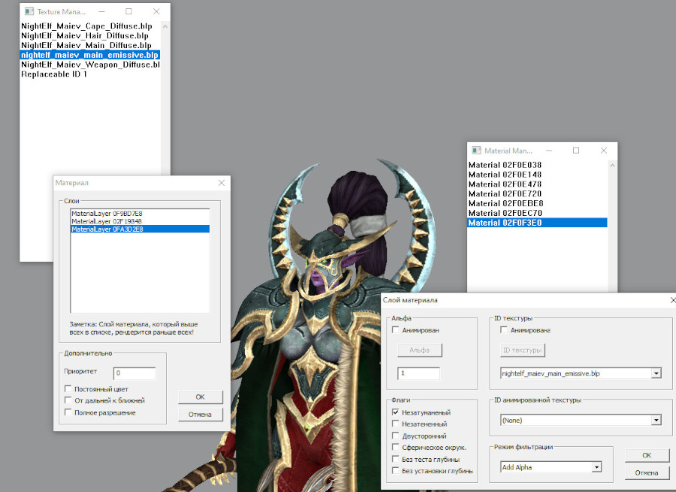Check Постоянный цвет option
The image size is (676, 492).
click(68, 388)
